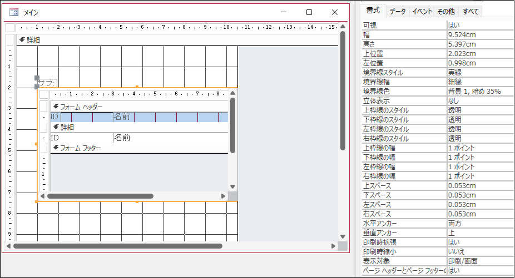This screenshot has width=515, height=278.
Task: Edit the 左スペース value 0.053cm
Action: tap(481, 205)
